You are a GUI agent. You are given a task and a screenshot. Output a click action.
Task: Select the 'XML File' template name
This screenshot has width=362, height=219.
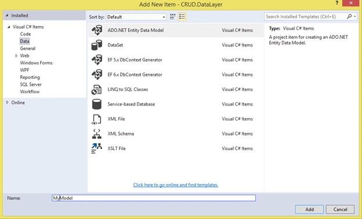(116, 119)
